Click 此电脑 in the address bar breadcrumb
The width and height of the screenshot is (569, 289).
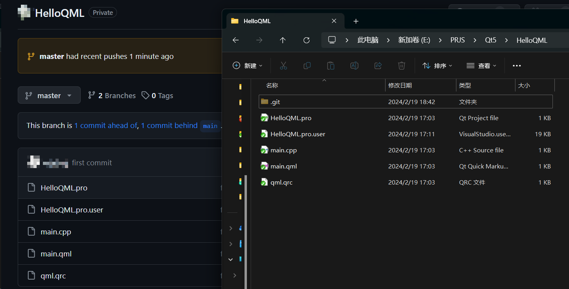pos(368,40)
